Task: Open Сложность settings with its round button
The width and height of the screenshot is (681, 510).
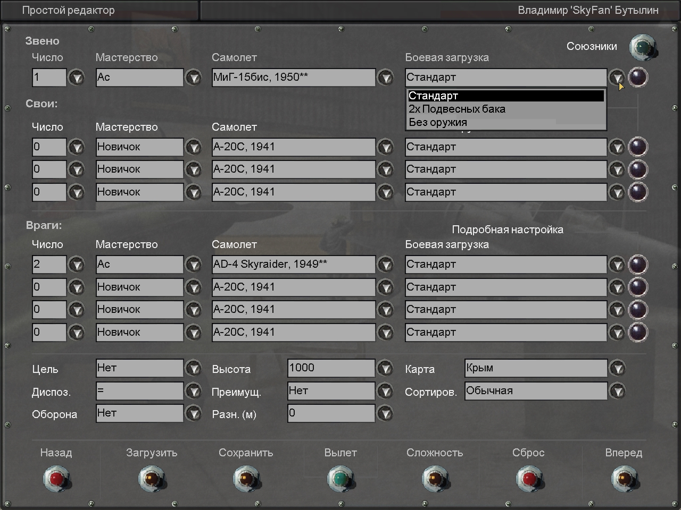Action: pyautogui.click(x=435, y=479)
